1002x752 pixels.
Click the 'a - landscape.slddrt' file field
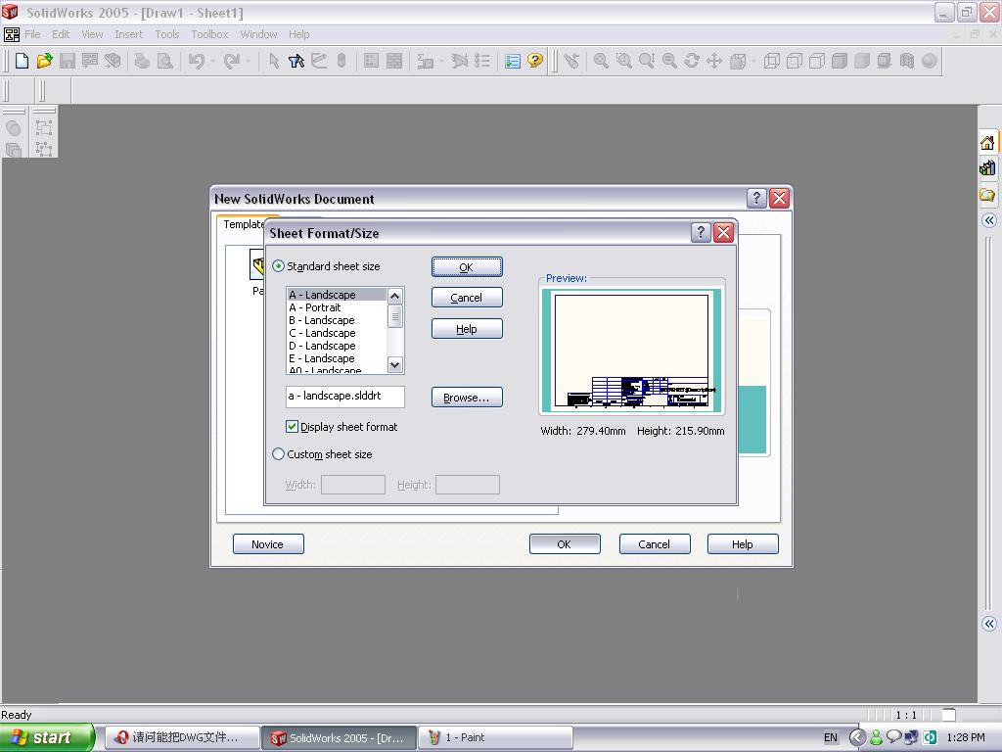tap(345, 397)
